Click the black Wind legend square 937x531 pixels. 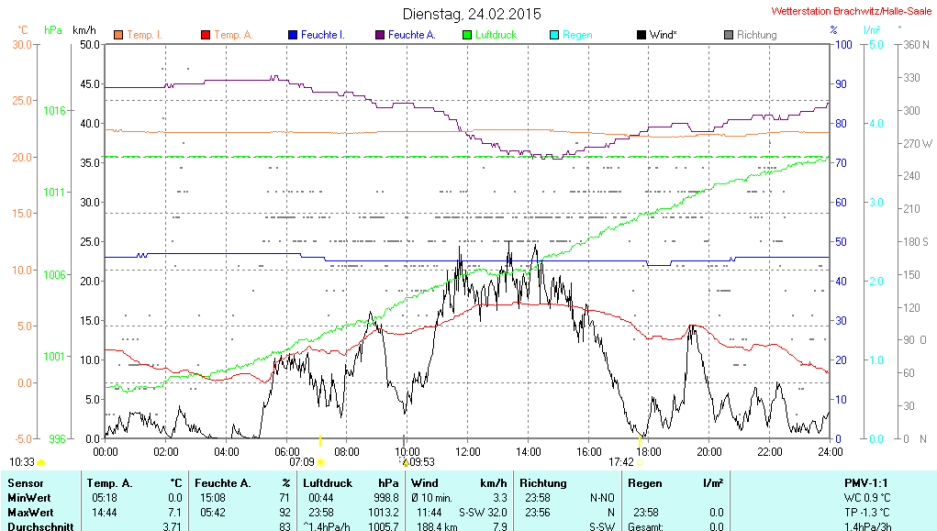641,35
